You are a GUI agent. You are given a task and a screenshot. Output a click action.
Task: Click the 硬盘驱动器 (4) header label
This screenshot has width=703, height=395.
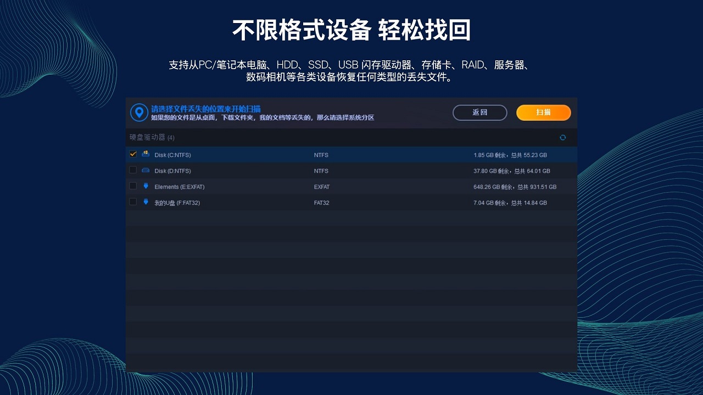(x=149, y=138)
